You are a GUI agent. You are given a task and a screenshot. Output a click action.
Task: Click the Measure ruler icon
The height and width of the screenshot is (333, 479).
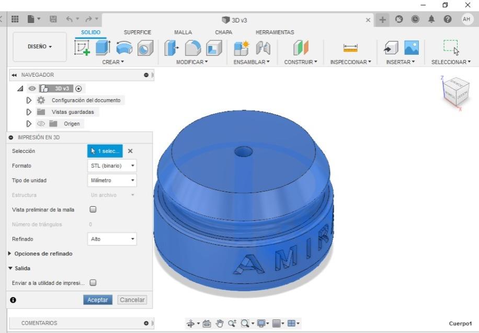pos(350,48)
